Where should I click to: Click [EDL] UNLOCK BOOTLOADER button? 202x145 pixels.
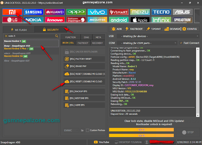84,52
